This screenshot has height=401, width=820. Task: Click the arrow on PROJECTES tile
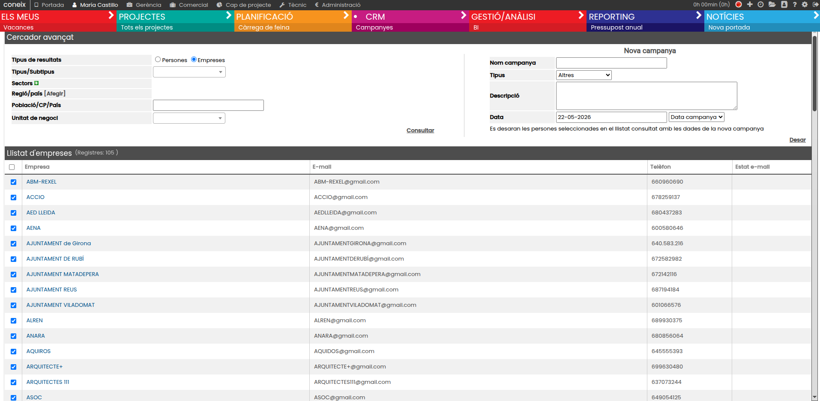tap(228, 16)
